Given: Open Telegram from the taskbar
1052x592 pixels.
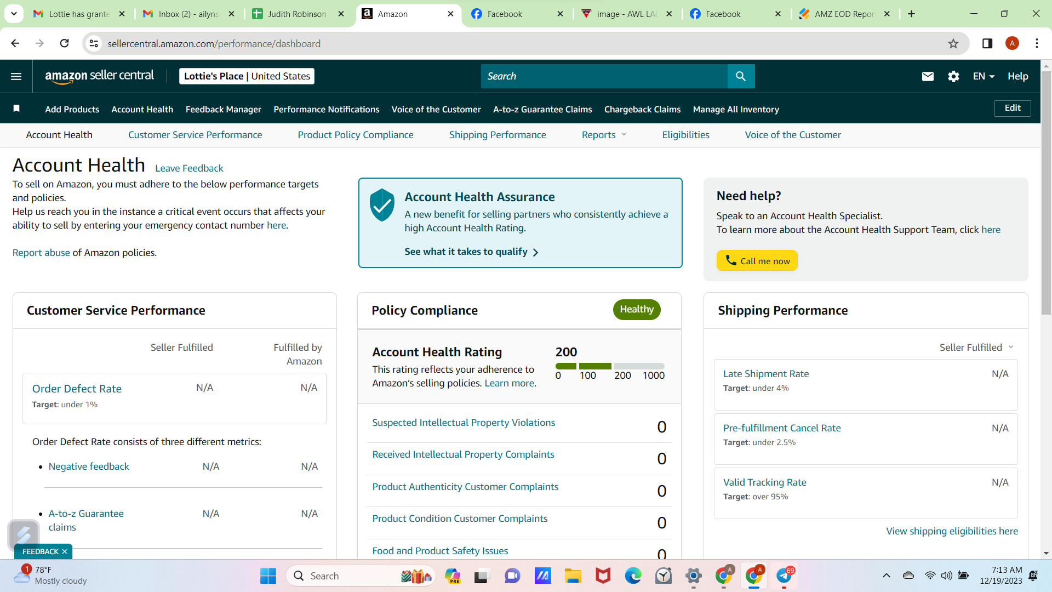Looking at the screenshot, I should [x=784, y=576].
